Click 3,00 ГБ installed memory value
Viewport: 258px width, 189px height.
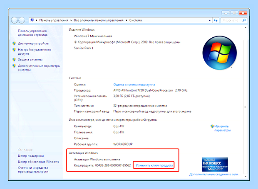(131, 96)
